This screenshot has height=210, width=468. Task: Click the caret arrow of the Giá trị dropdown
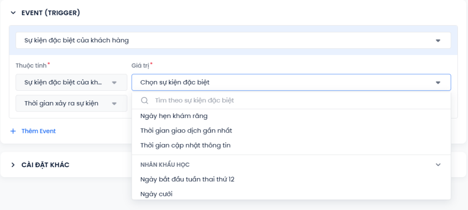coord(438,82)
